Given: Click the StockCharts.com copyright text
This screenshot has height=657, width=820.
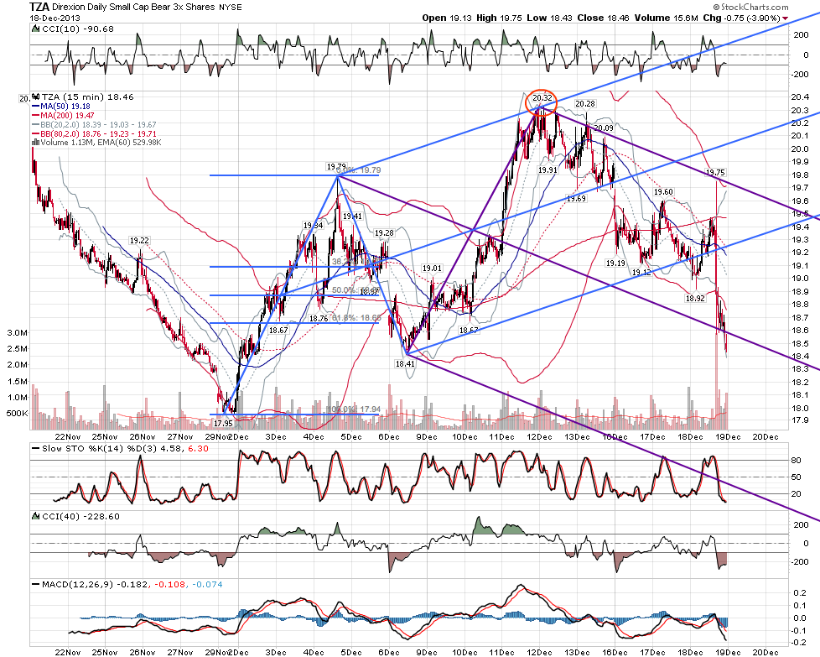Looking at the screenshot, I should pos(751,7).
